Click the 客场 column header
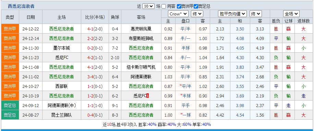Image resolution: width=314 pixels, height=131 pixels. tap(141, 17)
